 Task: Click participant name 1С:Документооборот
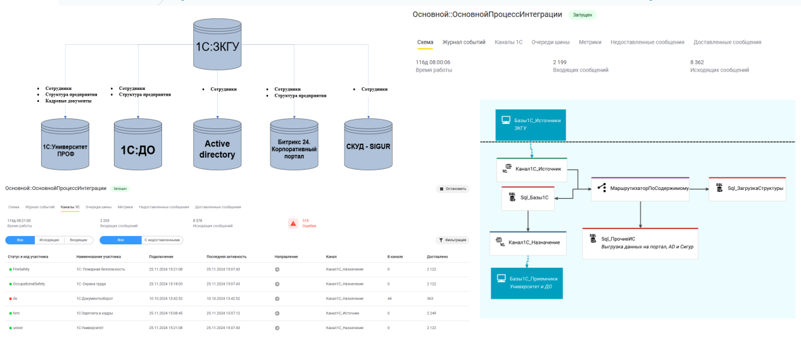click(96, 298)
